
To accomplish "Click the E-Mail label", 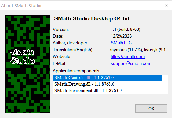I will pyautogui.click(x=59, y=64).
